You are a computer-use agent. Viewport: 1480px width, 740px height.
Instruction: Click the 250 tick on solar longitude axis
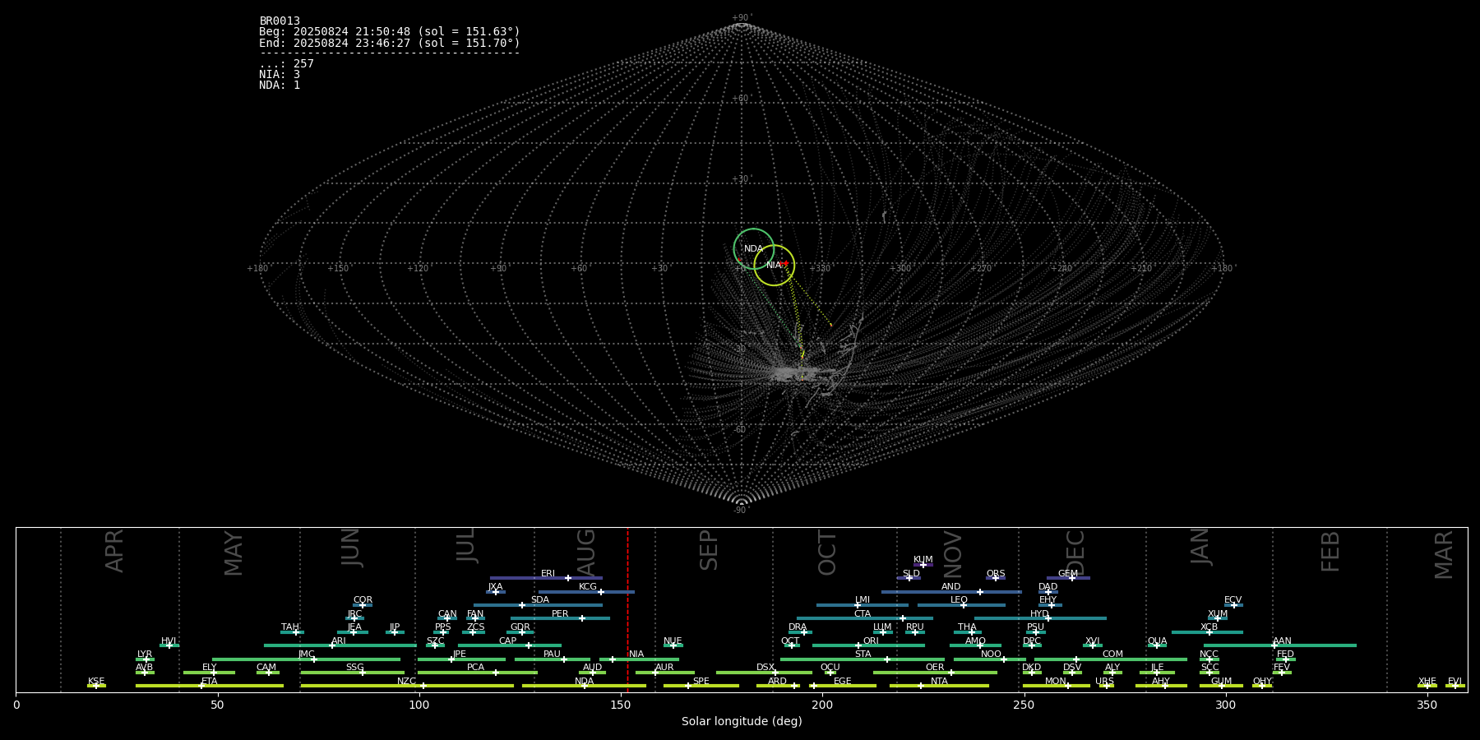click(1024, 705)
